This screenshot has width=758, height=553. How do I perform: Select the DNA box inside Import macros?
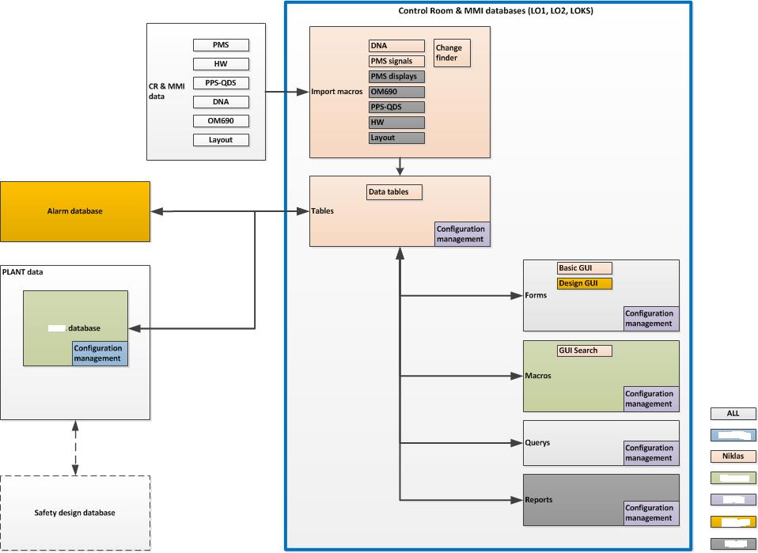396,46
